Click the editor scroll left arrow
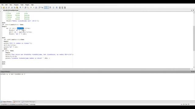195x109 pixels. 1,69
